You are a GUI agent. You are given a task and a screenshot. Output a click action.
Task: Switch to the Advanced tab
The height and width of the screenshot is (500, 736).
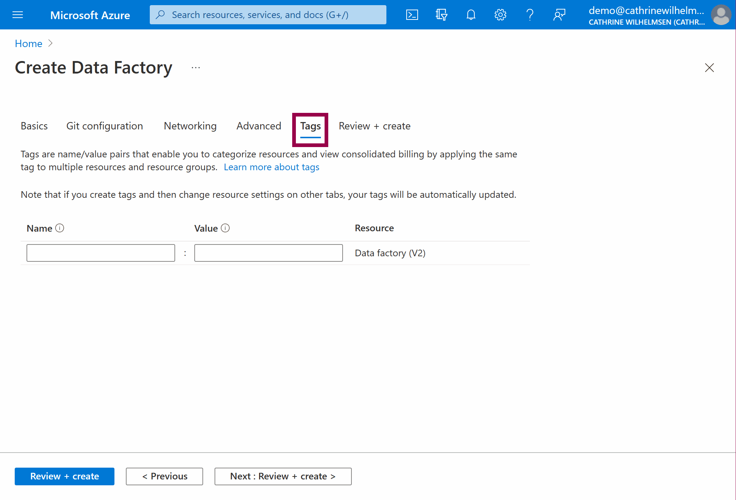[258, 126]
